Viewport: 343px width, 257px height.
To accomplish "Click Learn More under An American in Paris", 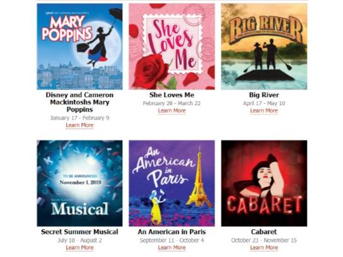I will 171,248.
